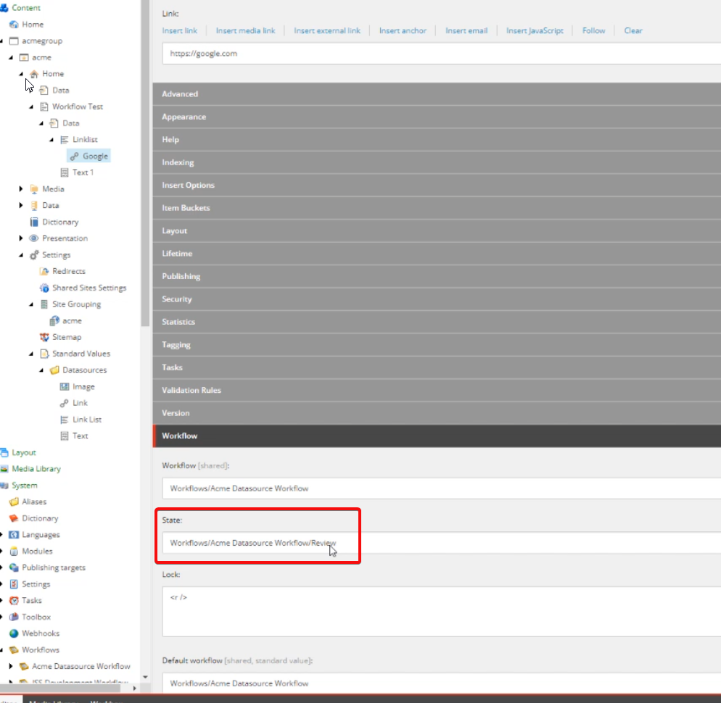
Task: Click the Follow link action
Action: pyautogui.click(x=593, y=30)
